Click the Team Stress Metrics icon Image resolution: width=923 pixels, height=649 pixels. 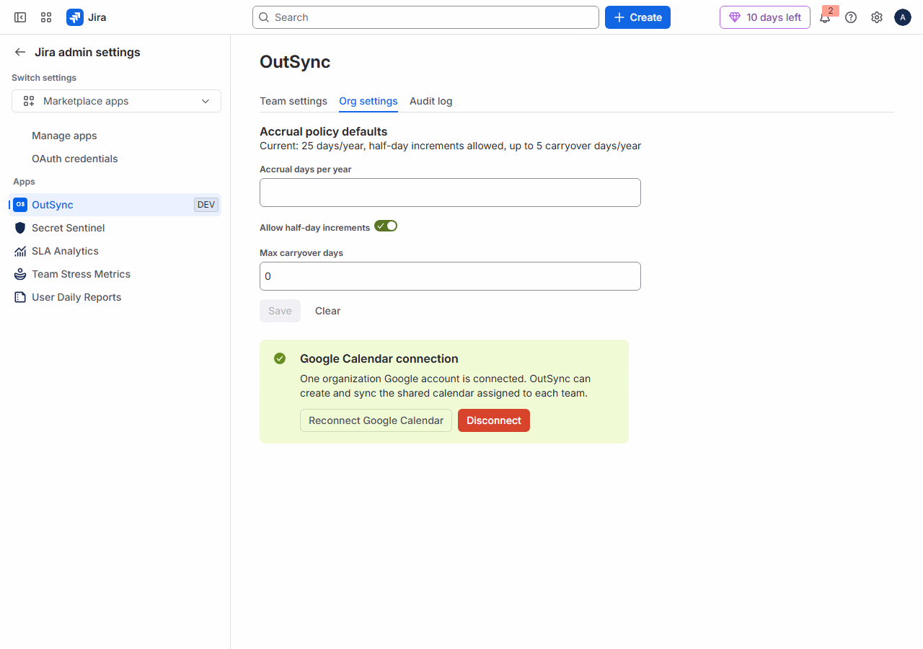[x=20, y=274]
